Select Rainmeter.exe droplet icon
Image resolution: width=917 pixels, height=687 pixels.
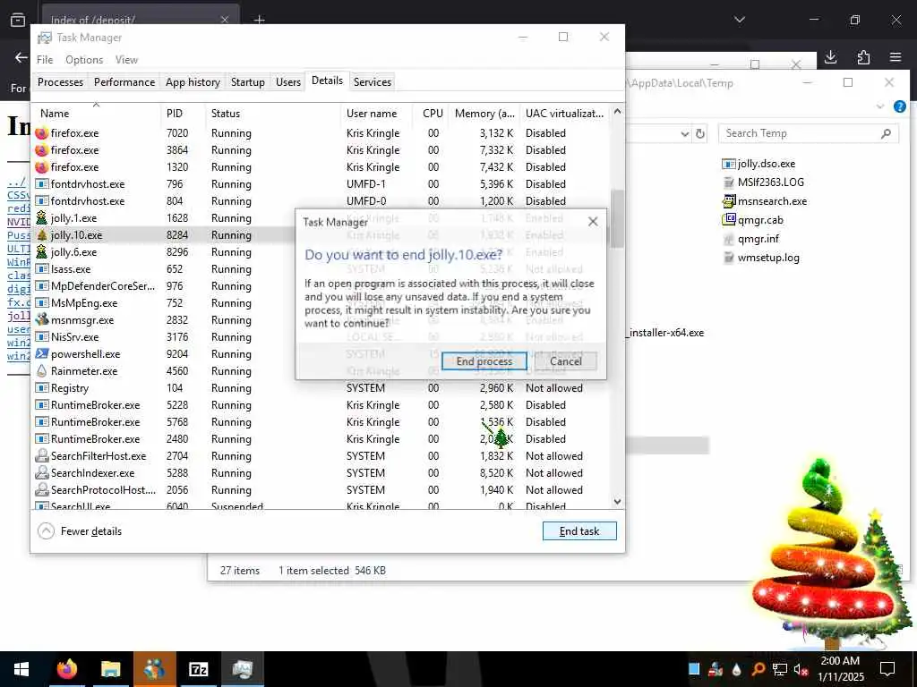pyautogui.click(x=41, y=370)
